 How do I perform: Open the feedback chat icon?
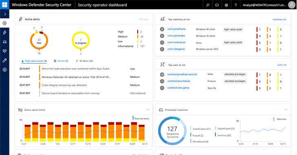[x=217, y=5]
